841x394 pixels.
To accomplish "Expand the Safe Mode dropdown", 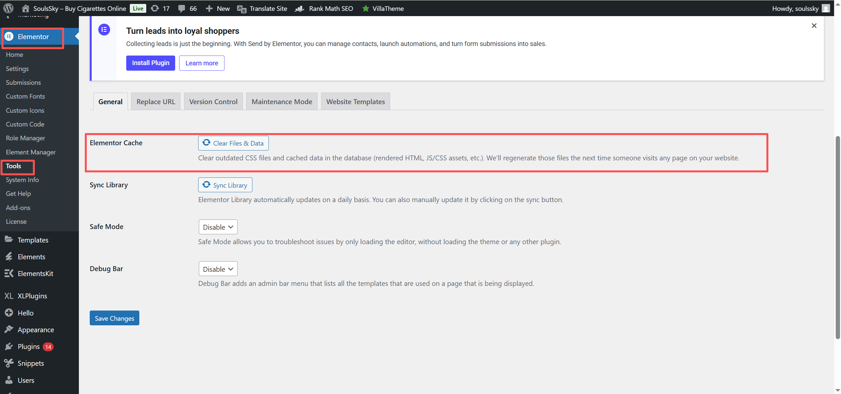I will pyautogui.click(x=218, y=227).
